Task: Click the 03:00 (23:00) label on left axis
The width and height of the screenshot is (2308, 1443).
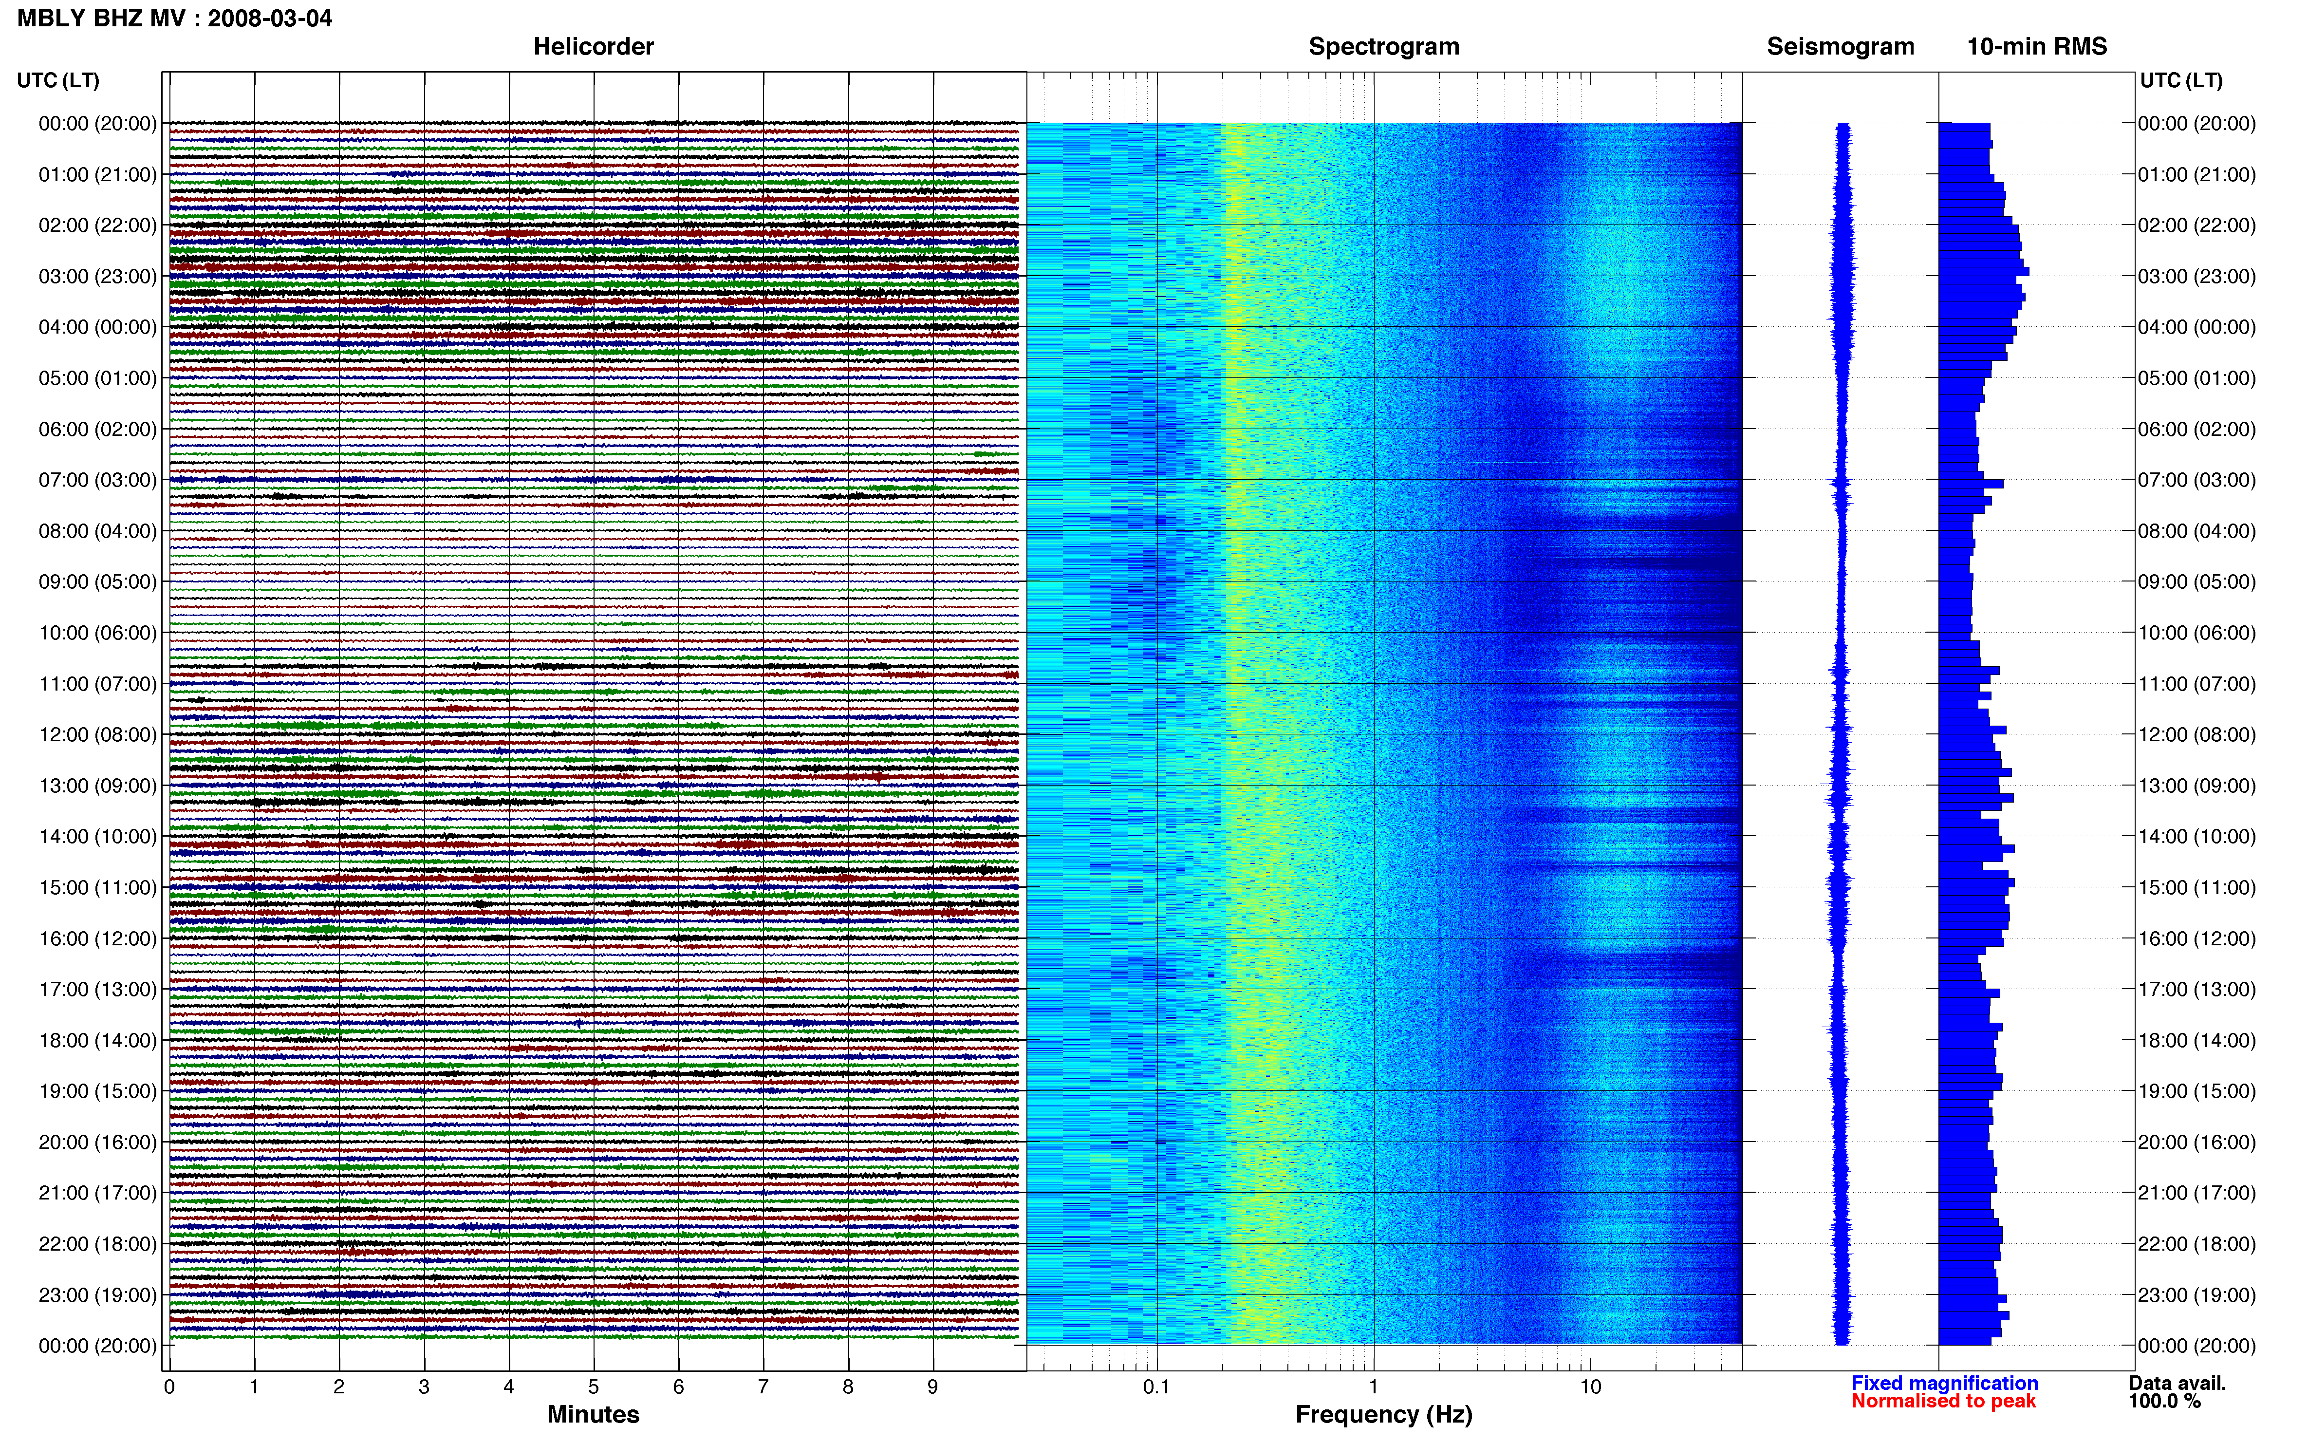Action: coord(97,277)
